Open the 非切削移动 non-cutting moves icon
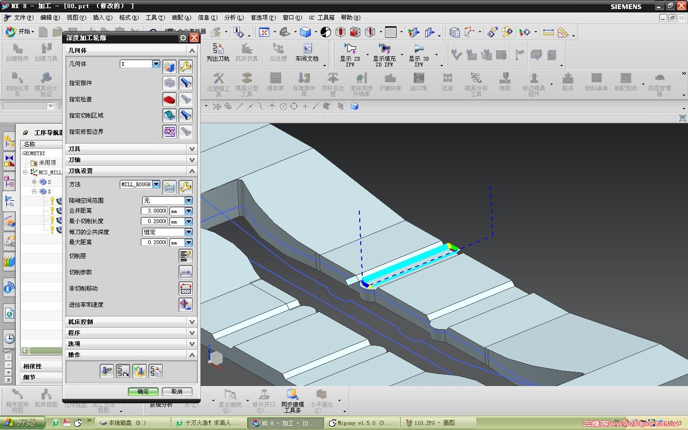Viewport: 688px width, 430px height. tap(185, 289)
